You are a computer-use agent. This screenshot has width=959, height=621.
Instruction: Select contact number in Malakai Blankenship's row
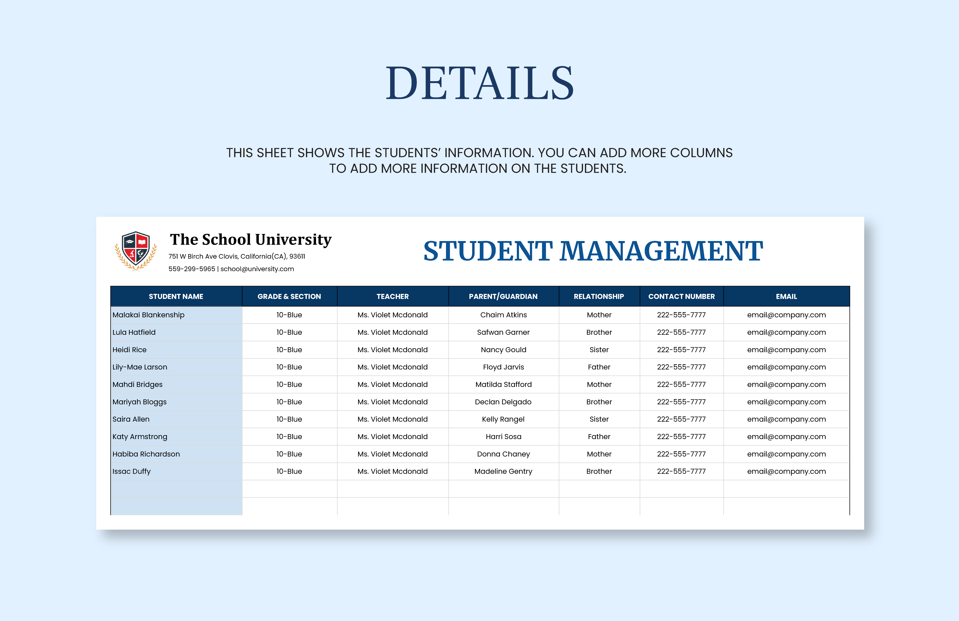tap(681, 315)
